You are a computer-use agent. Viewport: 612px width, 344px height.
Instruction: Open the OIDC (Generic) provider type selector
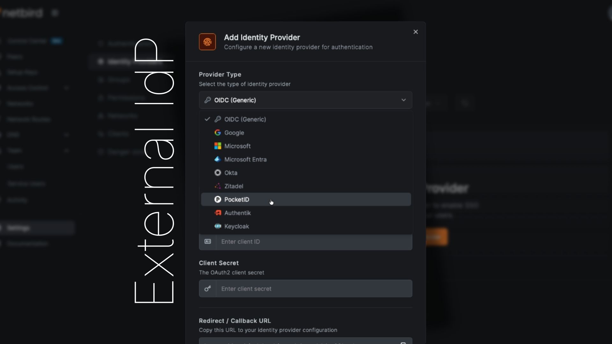305,100
